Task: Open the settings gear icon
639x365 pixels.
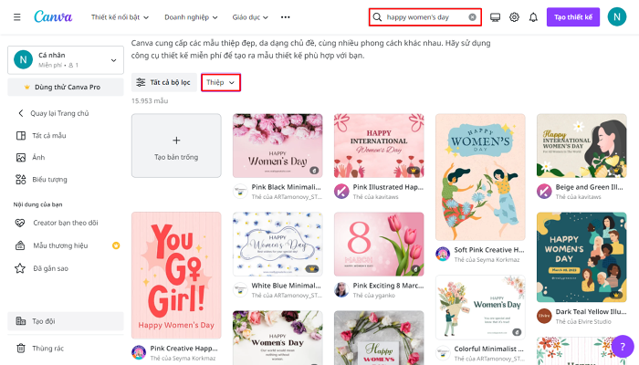Action: tap(514, 17)
